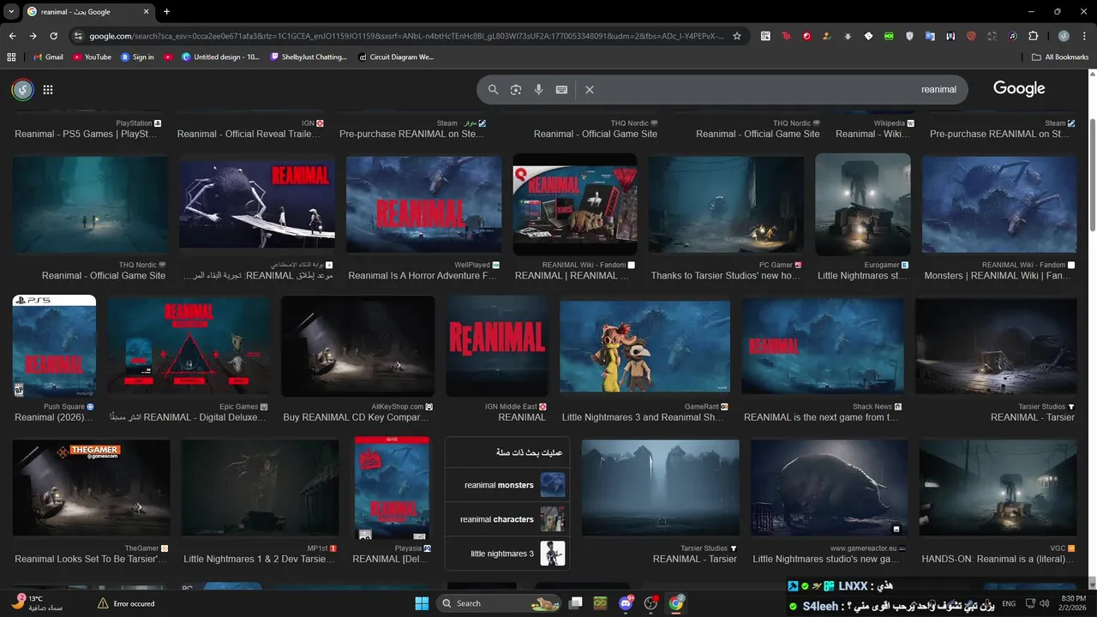Open the music note extension icon

(x=1012, y=36)
